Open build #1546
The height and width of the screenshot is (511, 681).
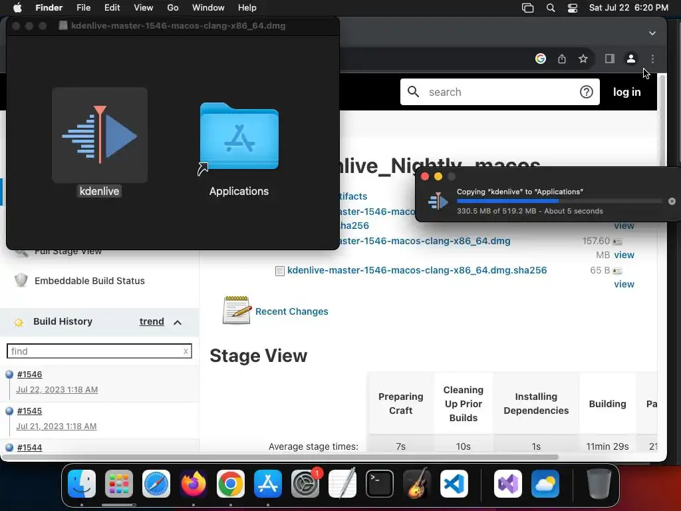(29, 375)
